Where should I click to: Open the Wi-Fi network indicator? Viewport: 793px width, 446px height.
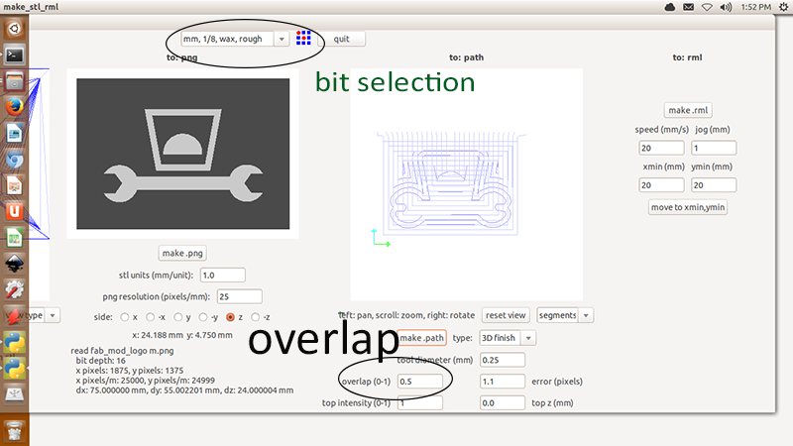pyautogui.click(x=707, y=7)
